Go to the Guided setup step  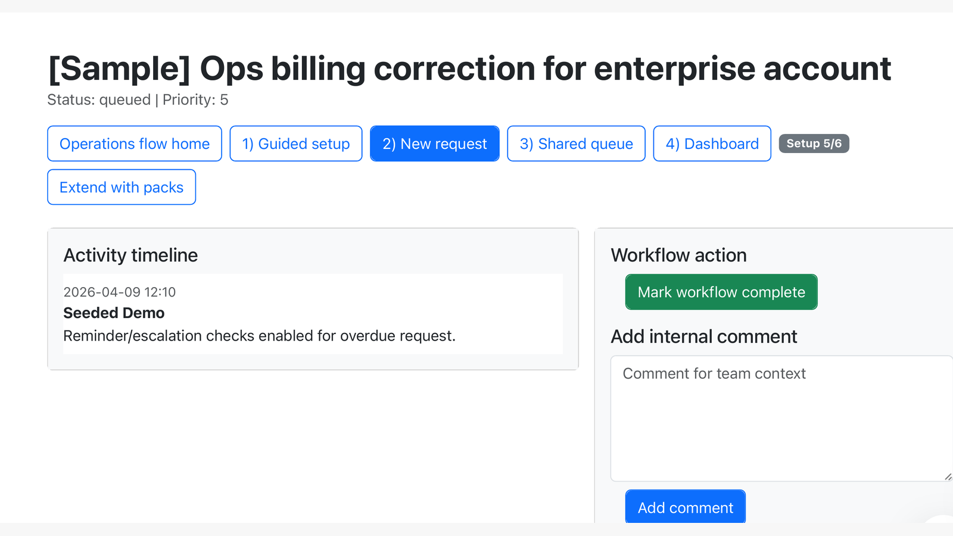click(295, 144)
